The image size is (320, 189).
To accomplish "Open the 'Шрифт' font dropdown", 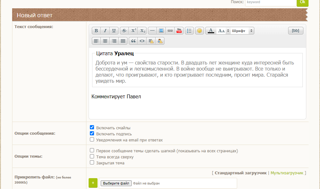I will (242, 31).
